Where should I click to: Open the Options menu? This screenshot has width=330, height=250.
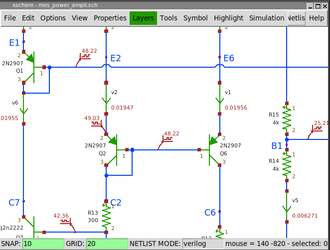tap(53, 18)
